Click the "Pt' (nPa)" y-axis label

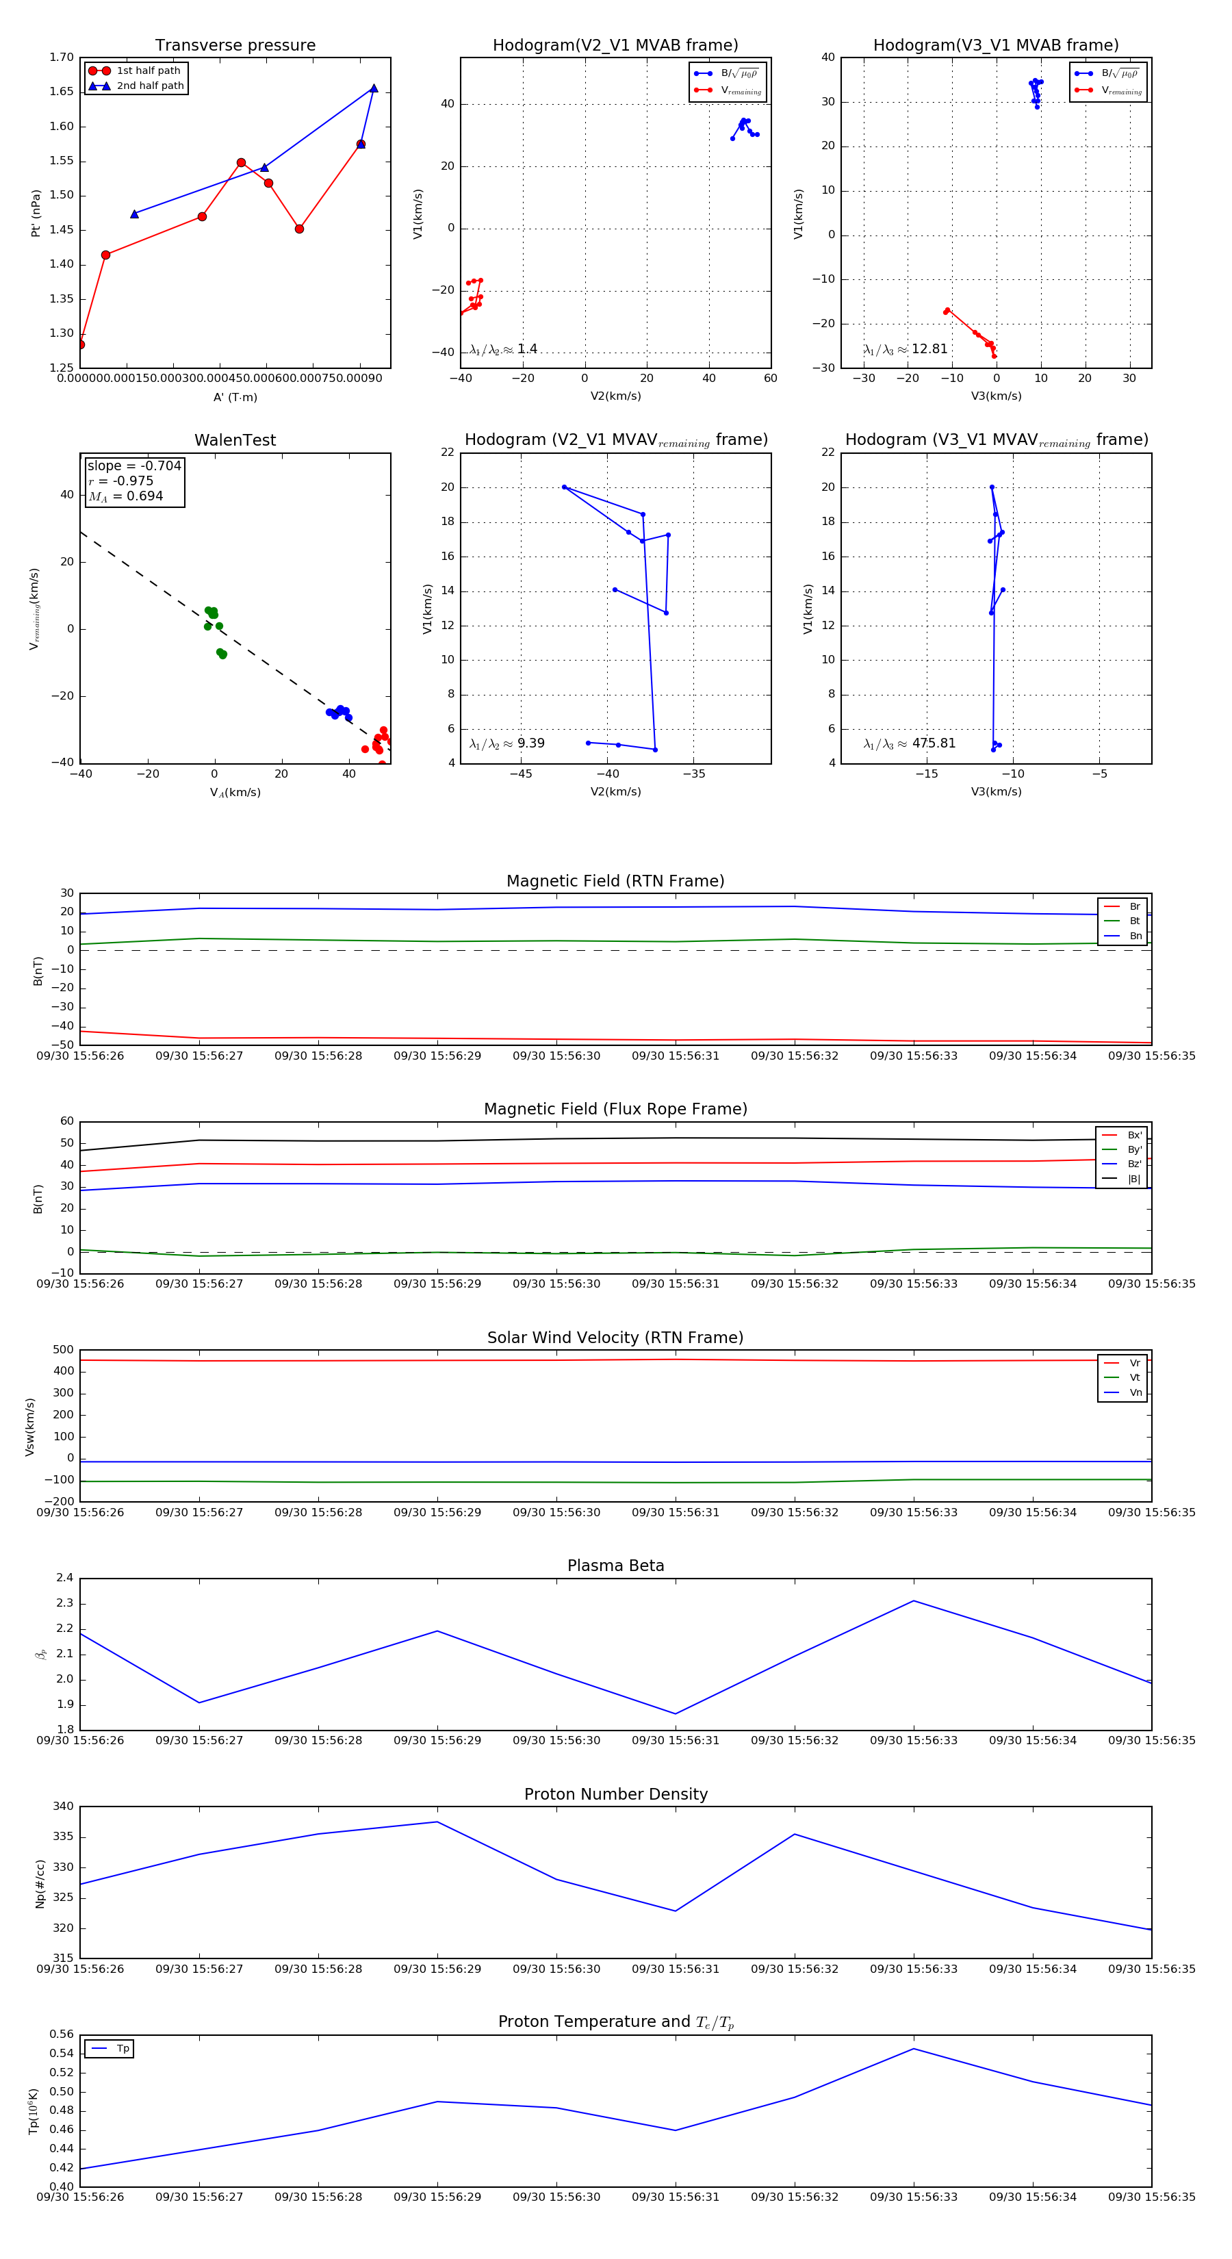click(36, 213)
